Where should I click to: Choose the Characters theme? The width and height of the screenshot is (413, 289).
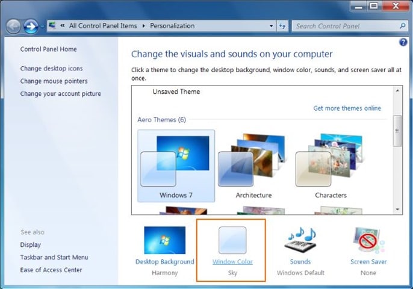pos(331,166)
